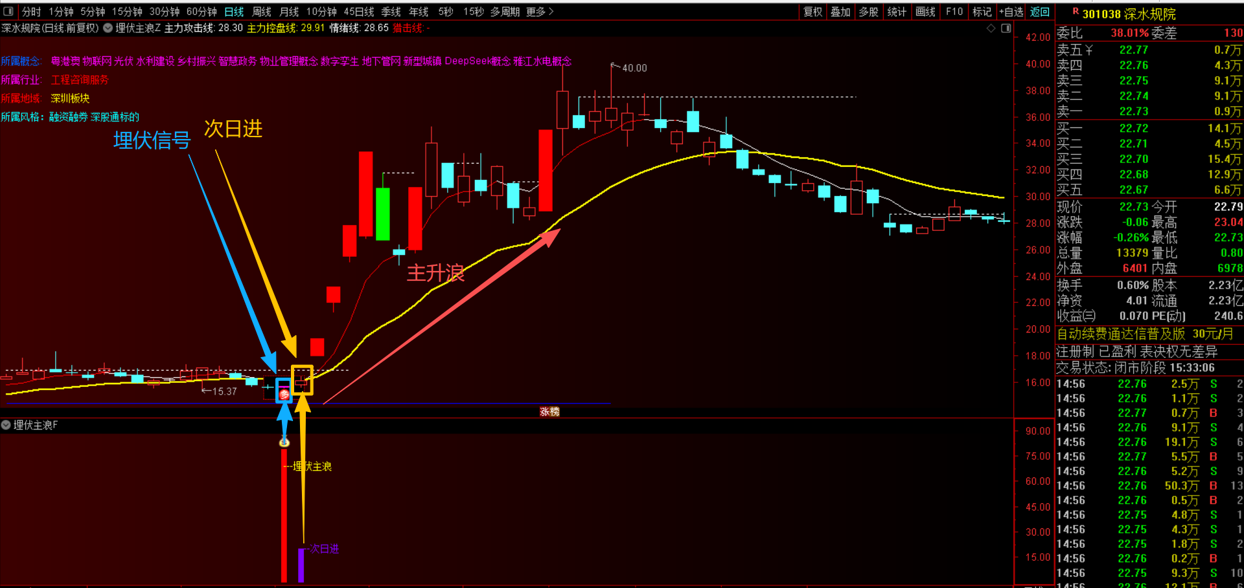Click the DeepSeek概念 concept link
The image size is (1244, 588).
coord(478,61)
